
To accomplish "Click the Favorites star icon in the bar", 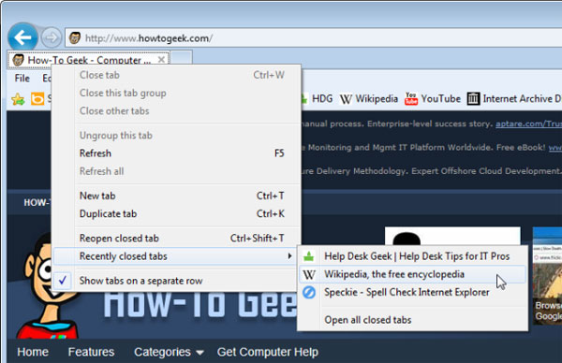I will pos(18,99).
